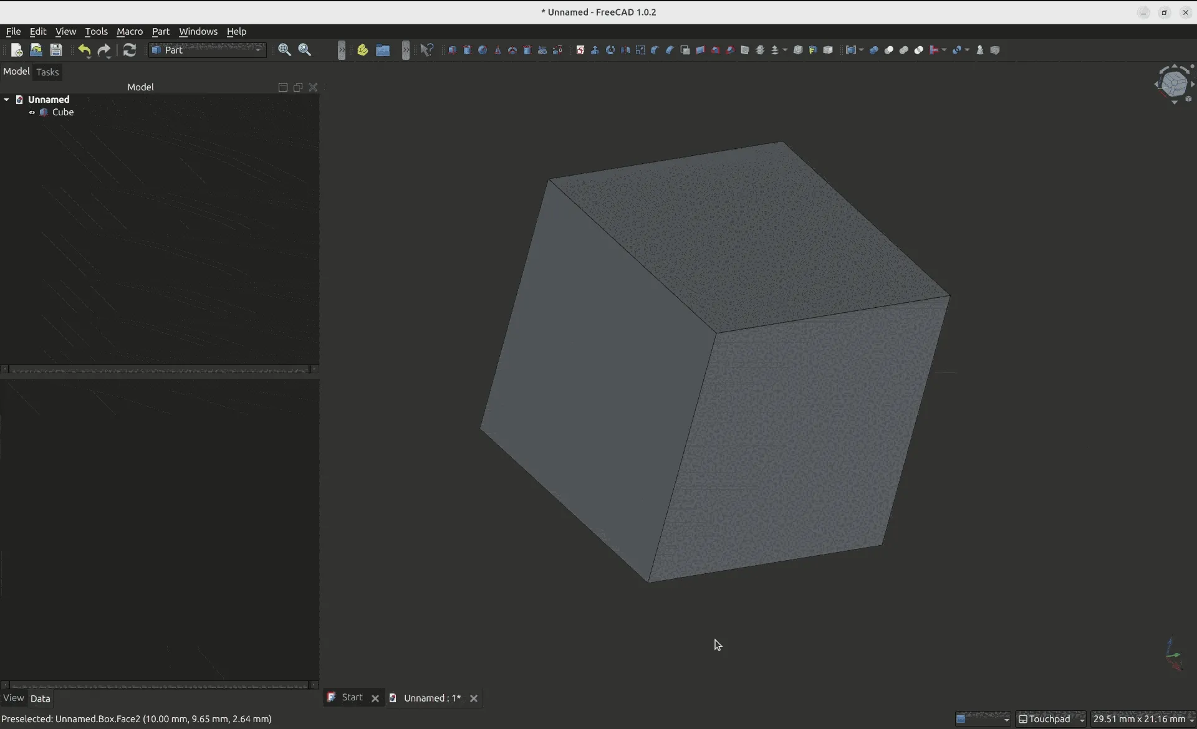Save the current document
Viewport: 1197px width, 729px height.
[x=56, y=50]
